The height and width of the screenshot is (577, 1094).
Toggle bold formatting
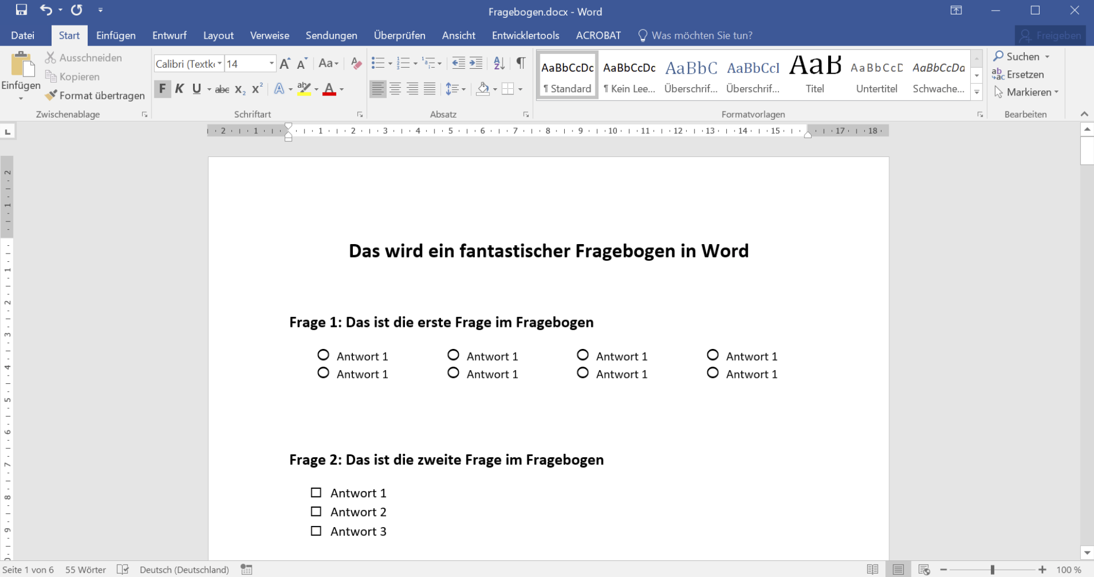coord(162,88)
